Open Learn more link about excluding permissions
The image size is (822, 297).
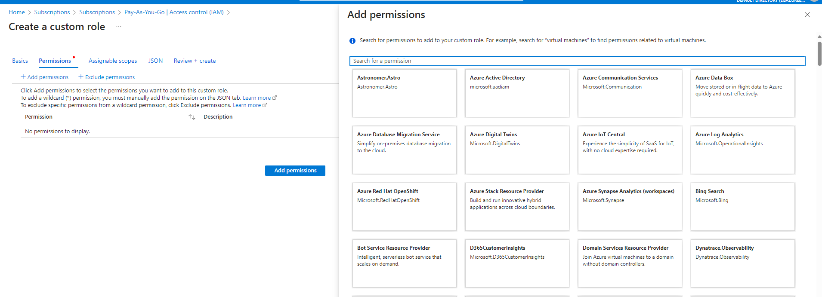coord(250,105)
